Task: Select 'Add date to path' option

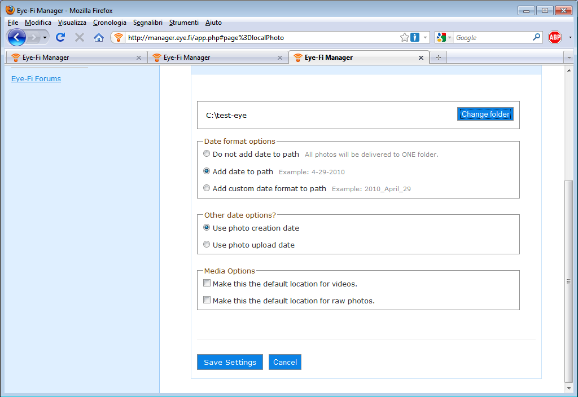Action: [207, 171]
